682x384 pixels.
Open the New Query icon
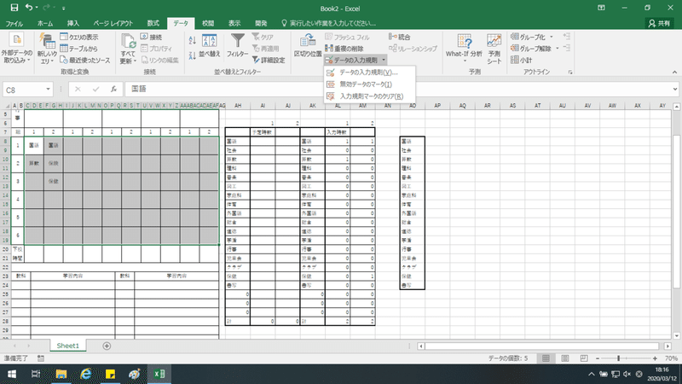(47, 41)
